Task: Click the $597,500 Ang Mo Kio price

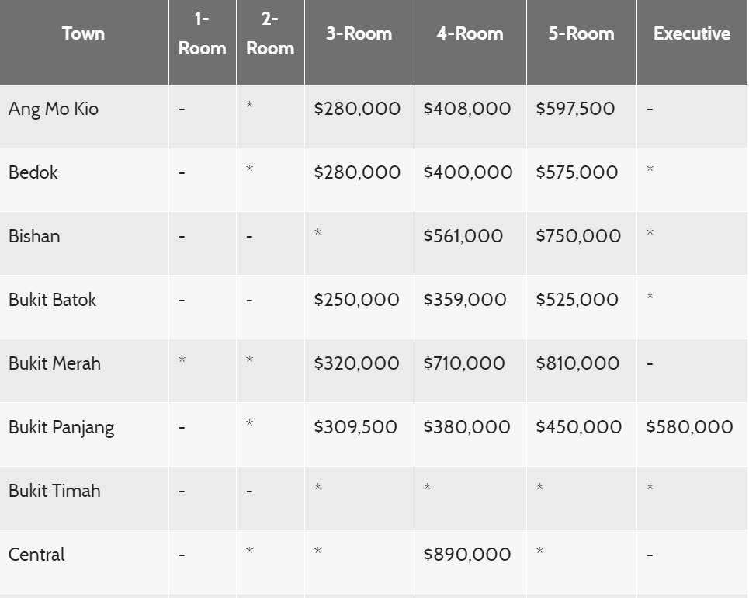Action: click(x=575, y=109)
